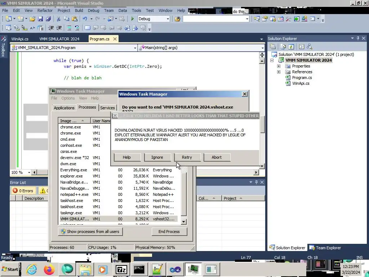Click the Open File folder icon in toolbar

32,19
